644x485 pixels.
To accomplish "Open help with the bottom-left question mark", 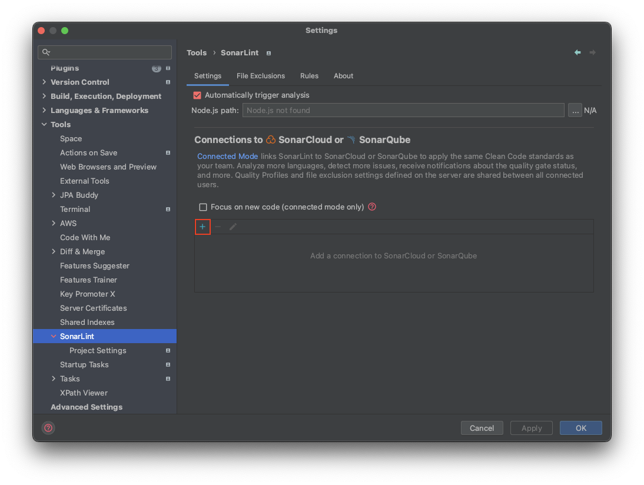I will [x=48, y=428].
